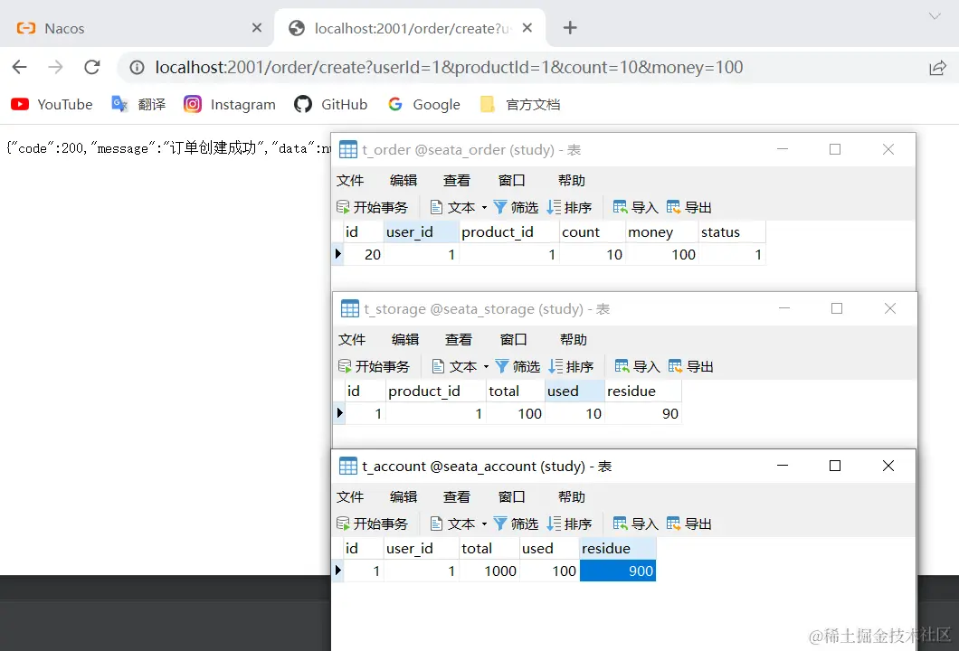Image resolution: width=959 pixels, height=651 pixels.
Task: Click 导出 export in t_storage window
Action: pyautogui.click(x=690, y=366)
